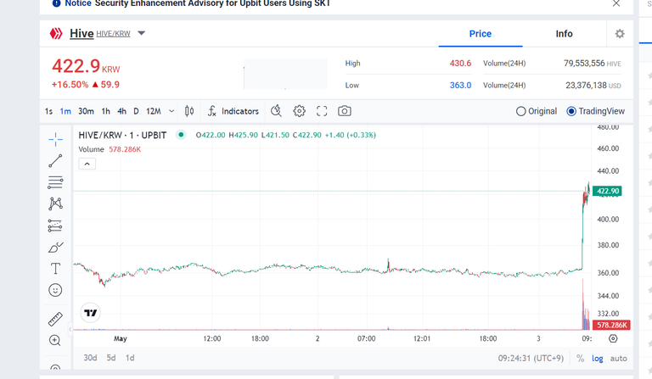652x379 pixels.
Task: Click the volume label 578.286K on axis
Action: tap(611, 325)
